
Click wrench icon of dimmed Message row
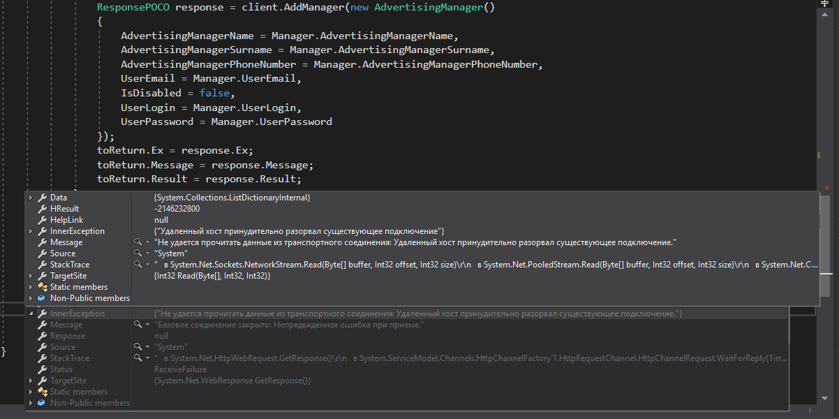42,325
